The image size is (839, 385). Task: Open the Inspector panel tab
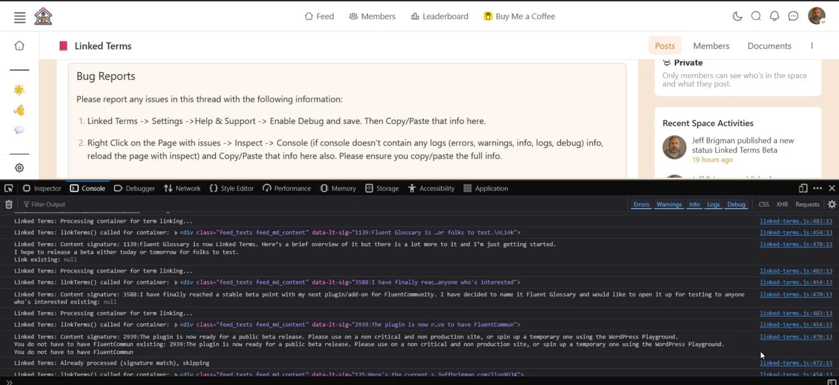pos(42,188)
